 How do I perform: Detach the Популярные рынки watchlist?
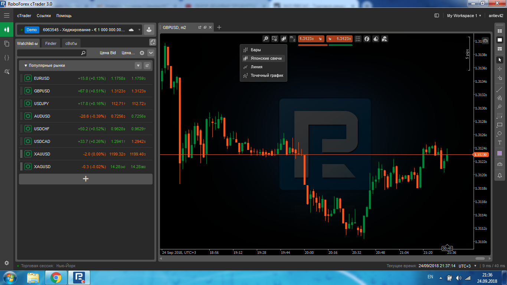pyautogui.click(x=147, y=66)
